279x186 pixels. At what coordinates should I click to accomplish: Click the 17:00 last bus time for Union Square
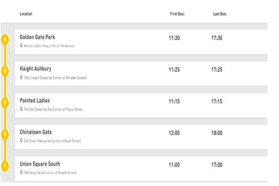217,165
